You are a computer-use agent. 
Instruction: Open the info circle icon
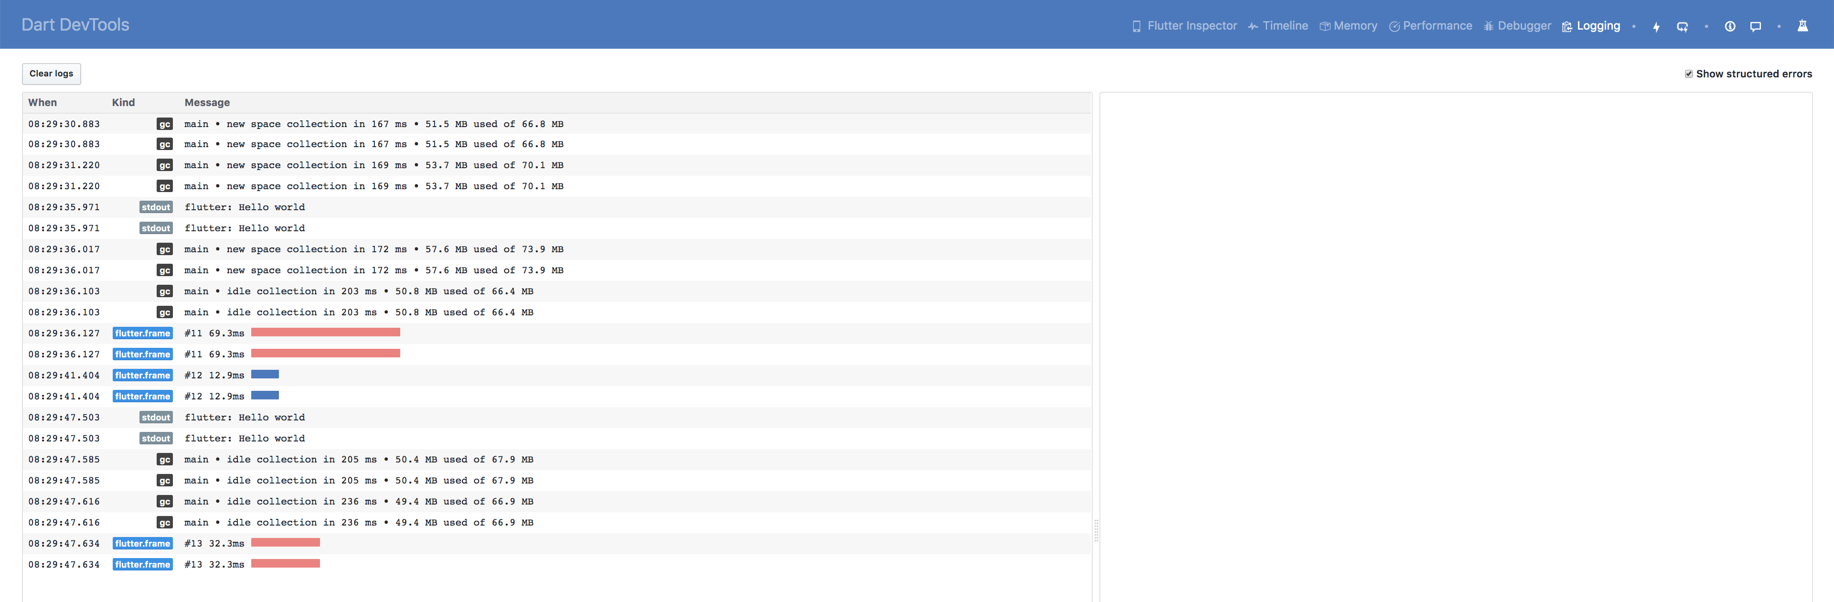click(x=1730, y=26)
